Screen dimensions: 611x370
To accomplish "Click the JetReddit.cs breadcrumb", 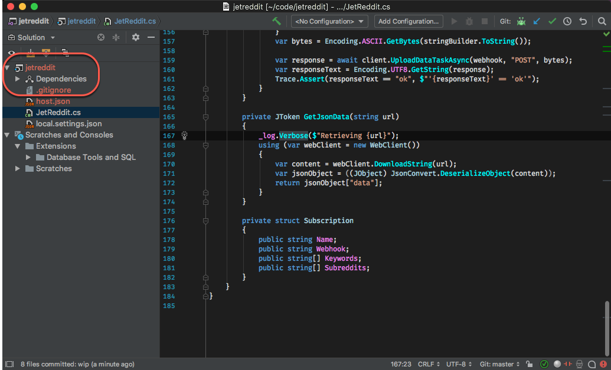I will (x=130, y=21).
